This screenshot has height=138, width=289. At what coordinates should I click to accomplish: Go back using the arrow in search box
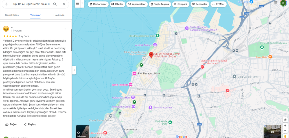(x=7, y=4)
